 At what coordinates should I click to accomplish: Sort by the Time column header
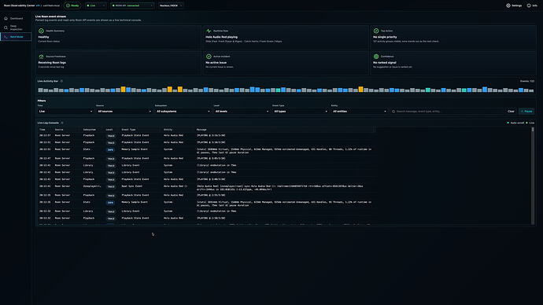[42, 130]
